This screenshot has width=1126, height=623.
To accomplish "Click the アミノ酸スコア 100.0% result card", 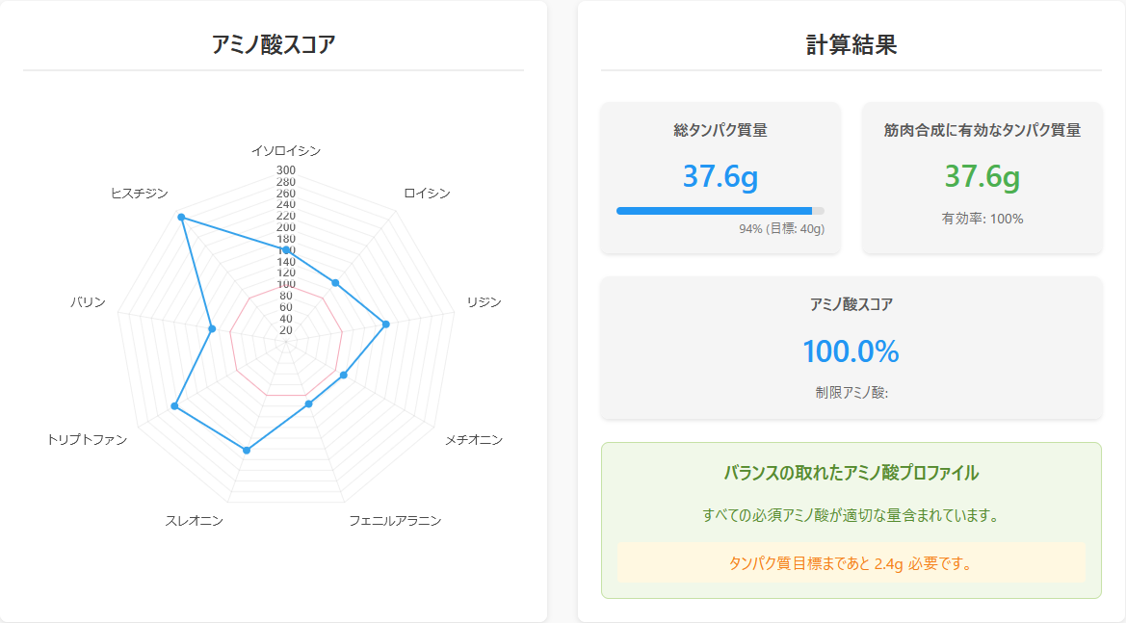I will coord(851,348).
